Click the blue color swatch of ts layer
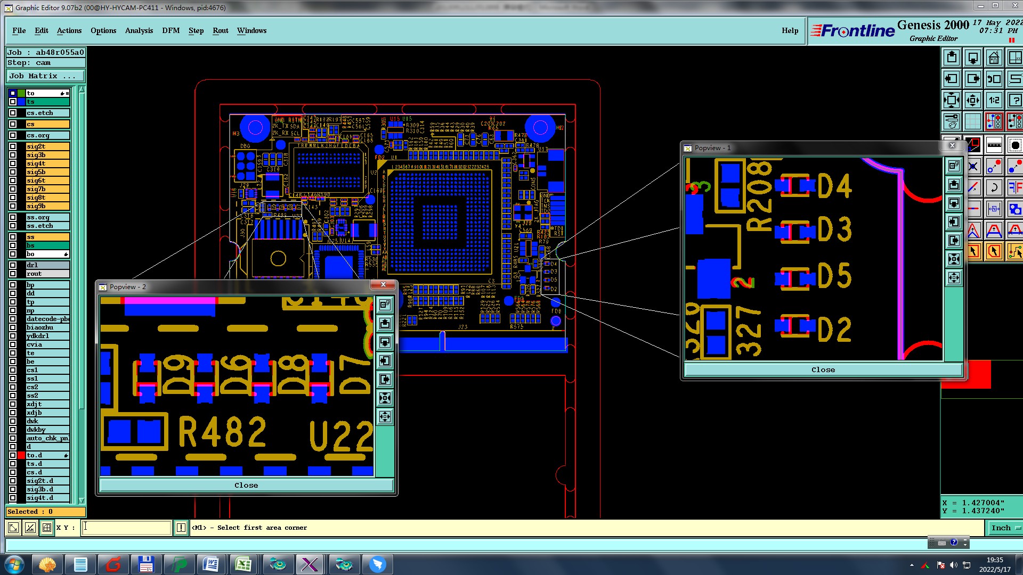Screen dimensions: 1023x575 (x=21, y=102)
